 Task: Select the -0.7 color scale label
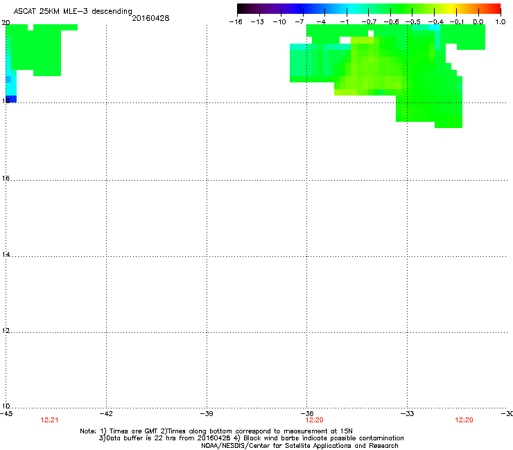(x=369, y=22)
